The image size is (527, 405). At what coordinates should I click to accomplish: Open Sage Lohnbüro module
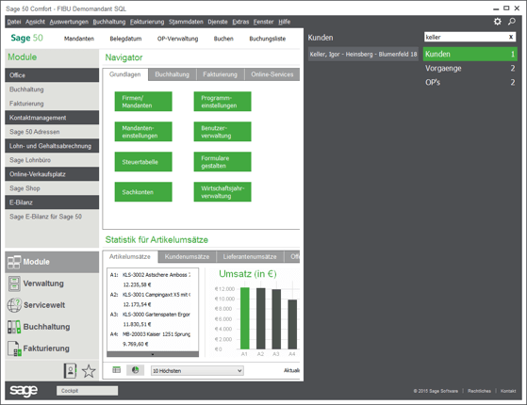[x=52, y=160]
